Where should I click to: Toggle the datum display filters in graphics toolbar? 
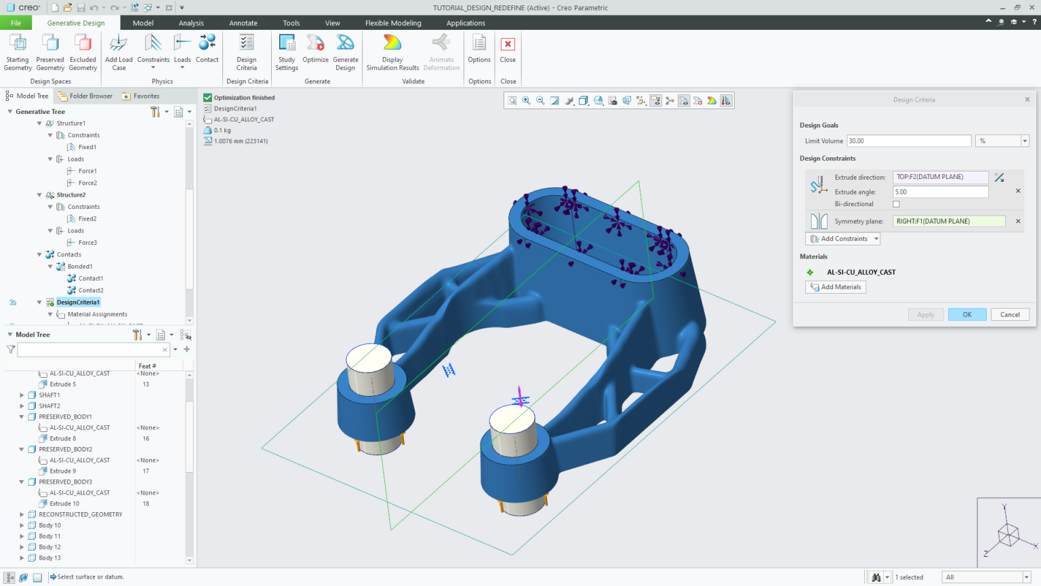pos(640,100)
